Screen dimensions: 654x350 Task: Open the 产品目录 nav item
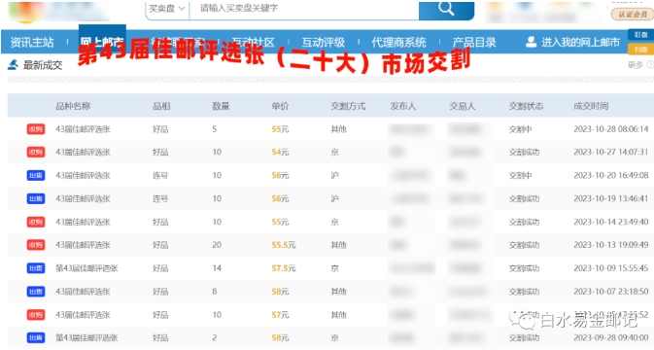pyautogui.click(x=474, y=42)
